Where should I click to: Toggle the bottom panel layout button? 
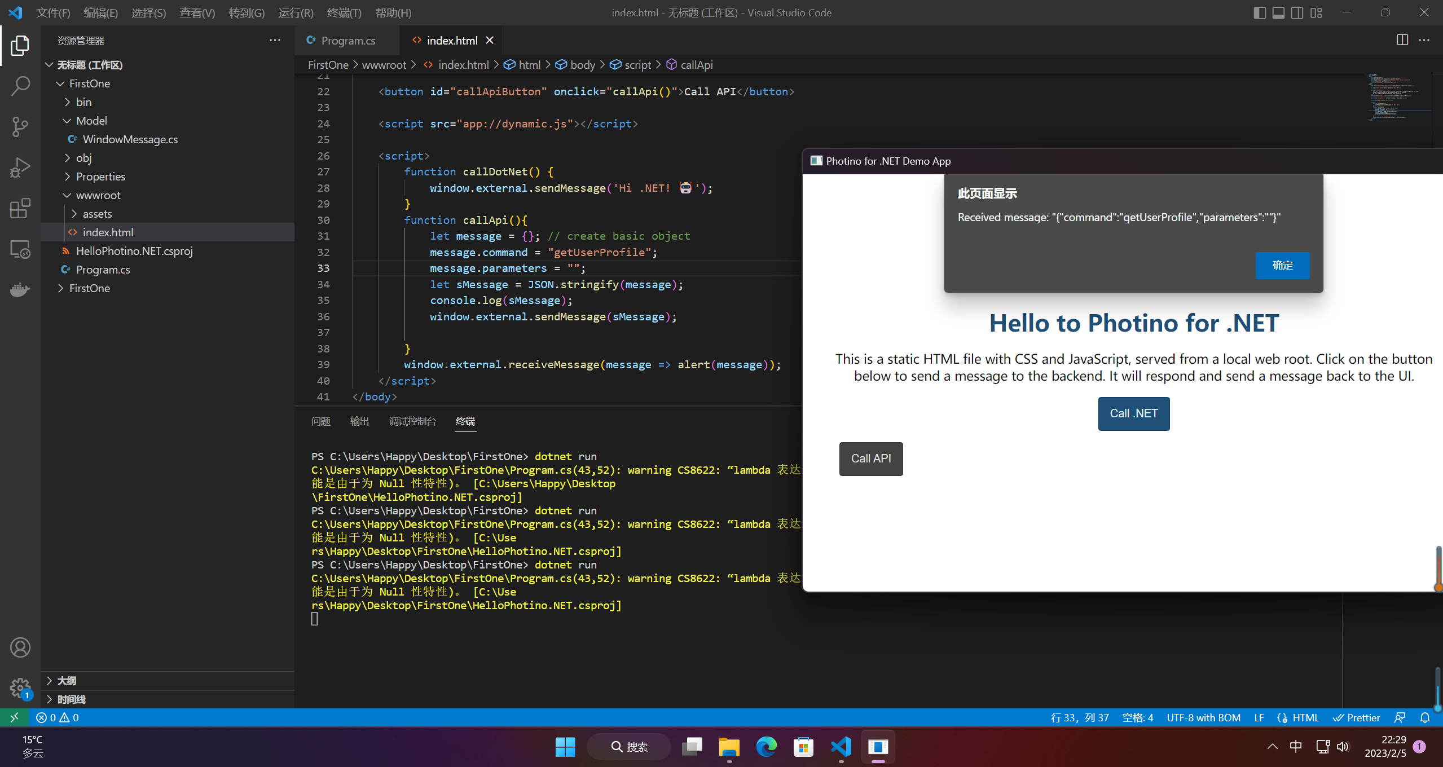coord(1278,12)
